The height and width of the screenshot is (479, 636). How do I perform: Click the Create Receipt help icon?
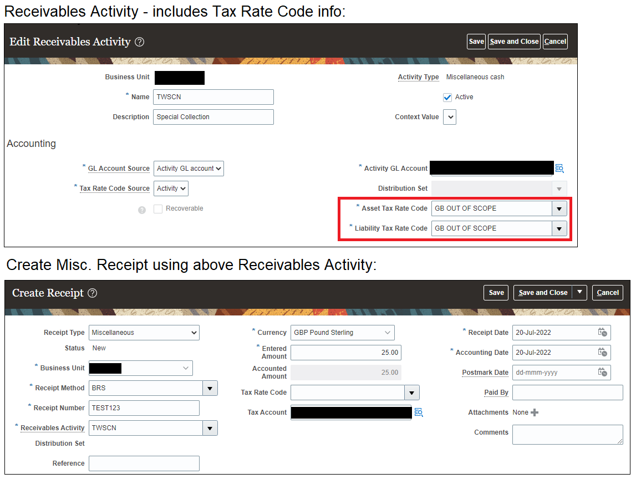[91, 293]
